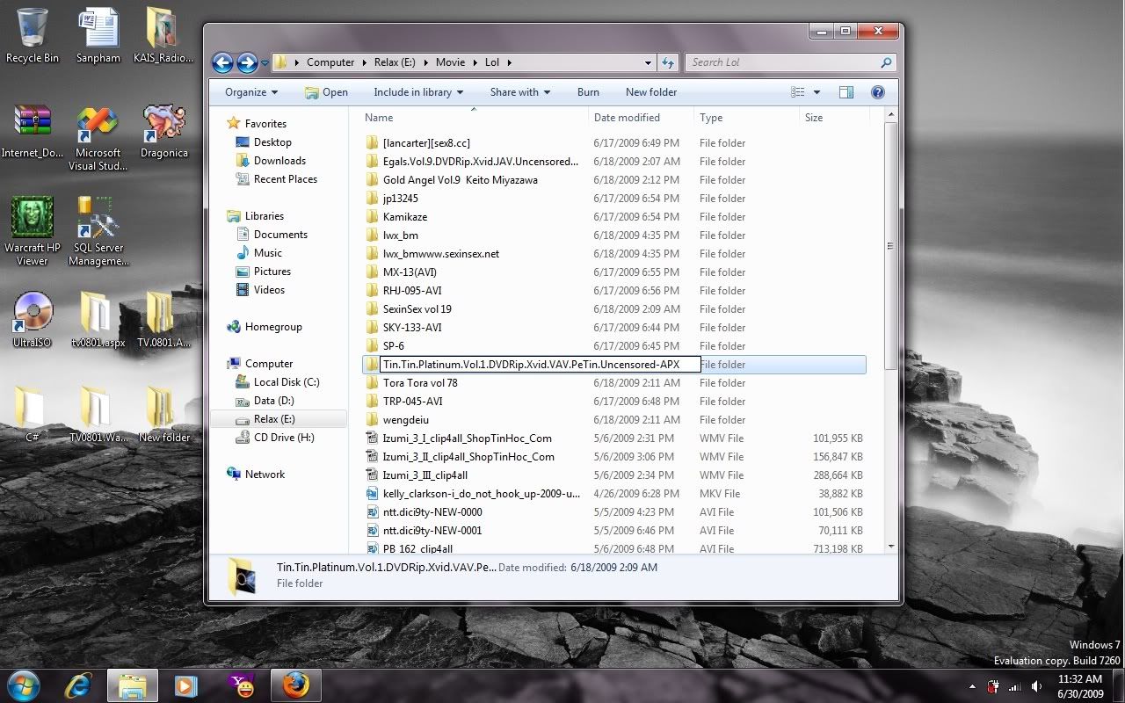1125x703 pixels.
Task: Switch to Firefox in the taskbar
Action: click(x=295, y=685)
